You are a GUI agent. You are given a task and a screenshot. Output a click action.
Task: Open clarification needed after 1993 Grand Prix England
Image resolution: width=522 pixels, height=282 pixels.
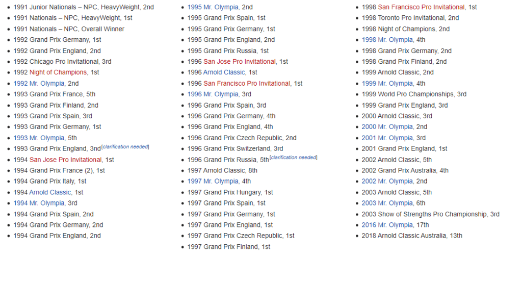(x=125, y=147)
